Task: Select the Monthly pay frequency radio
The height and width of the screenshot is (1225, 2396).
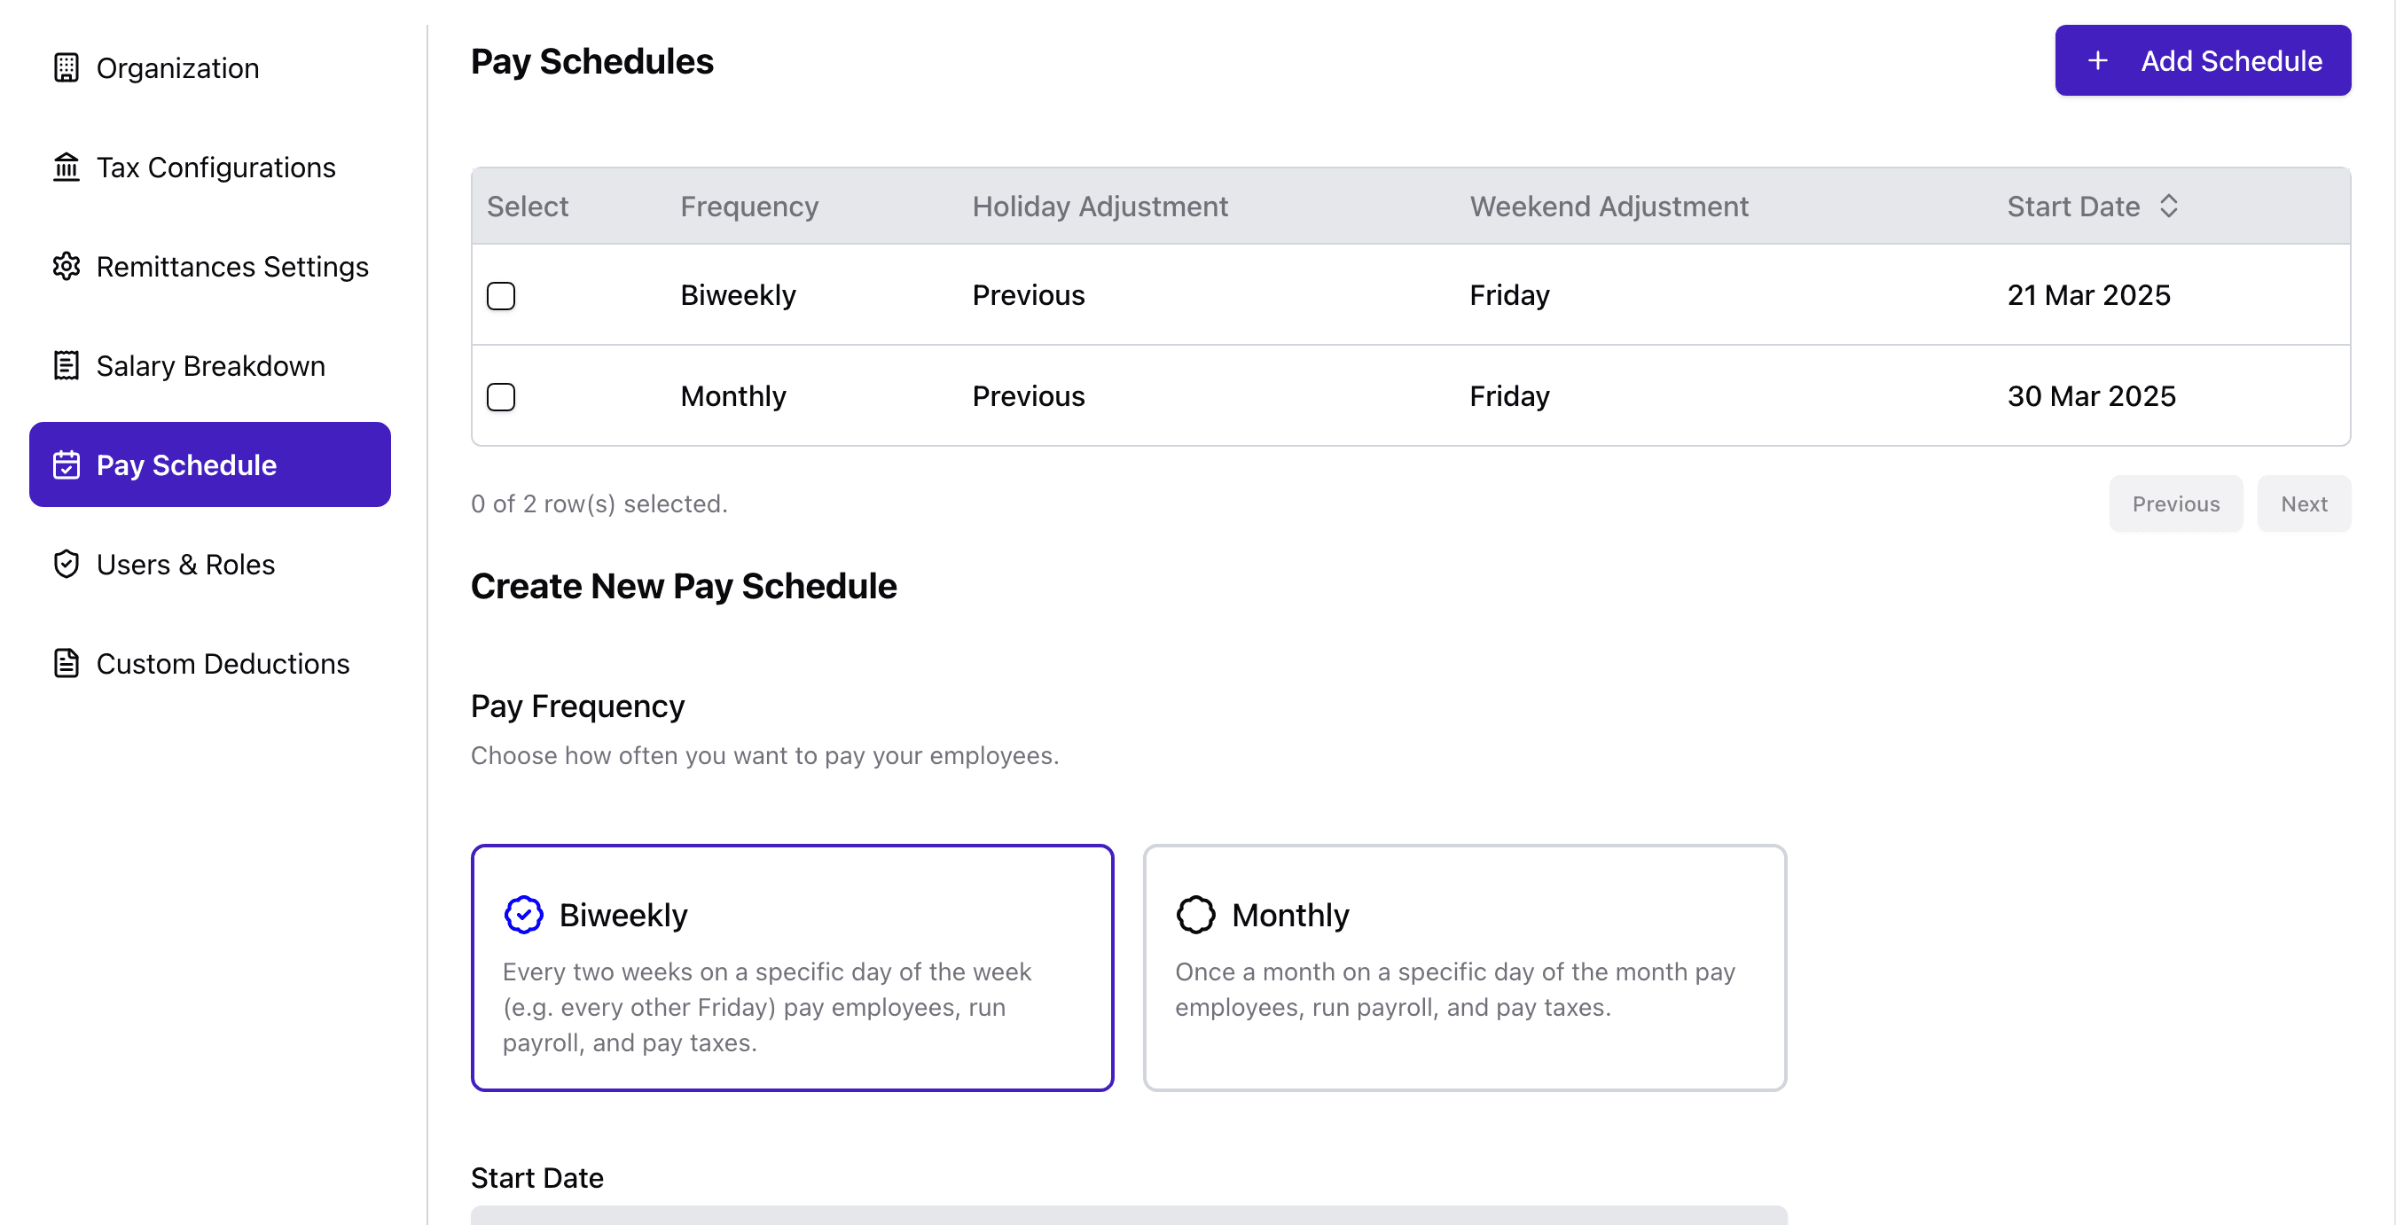Action: click(1195, 915)
